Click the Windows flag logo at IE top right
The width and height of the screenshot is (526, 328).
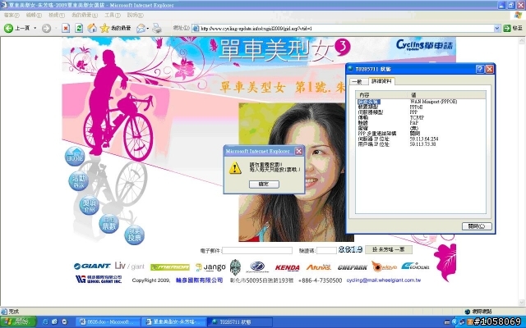[x=519, y=15]
